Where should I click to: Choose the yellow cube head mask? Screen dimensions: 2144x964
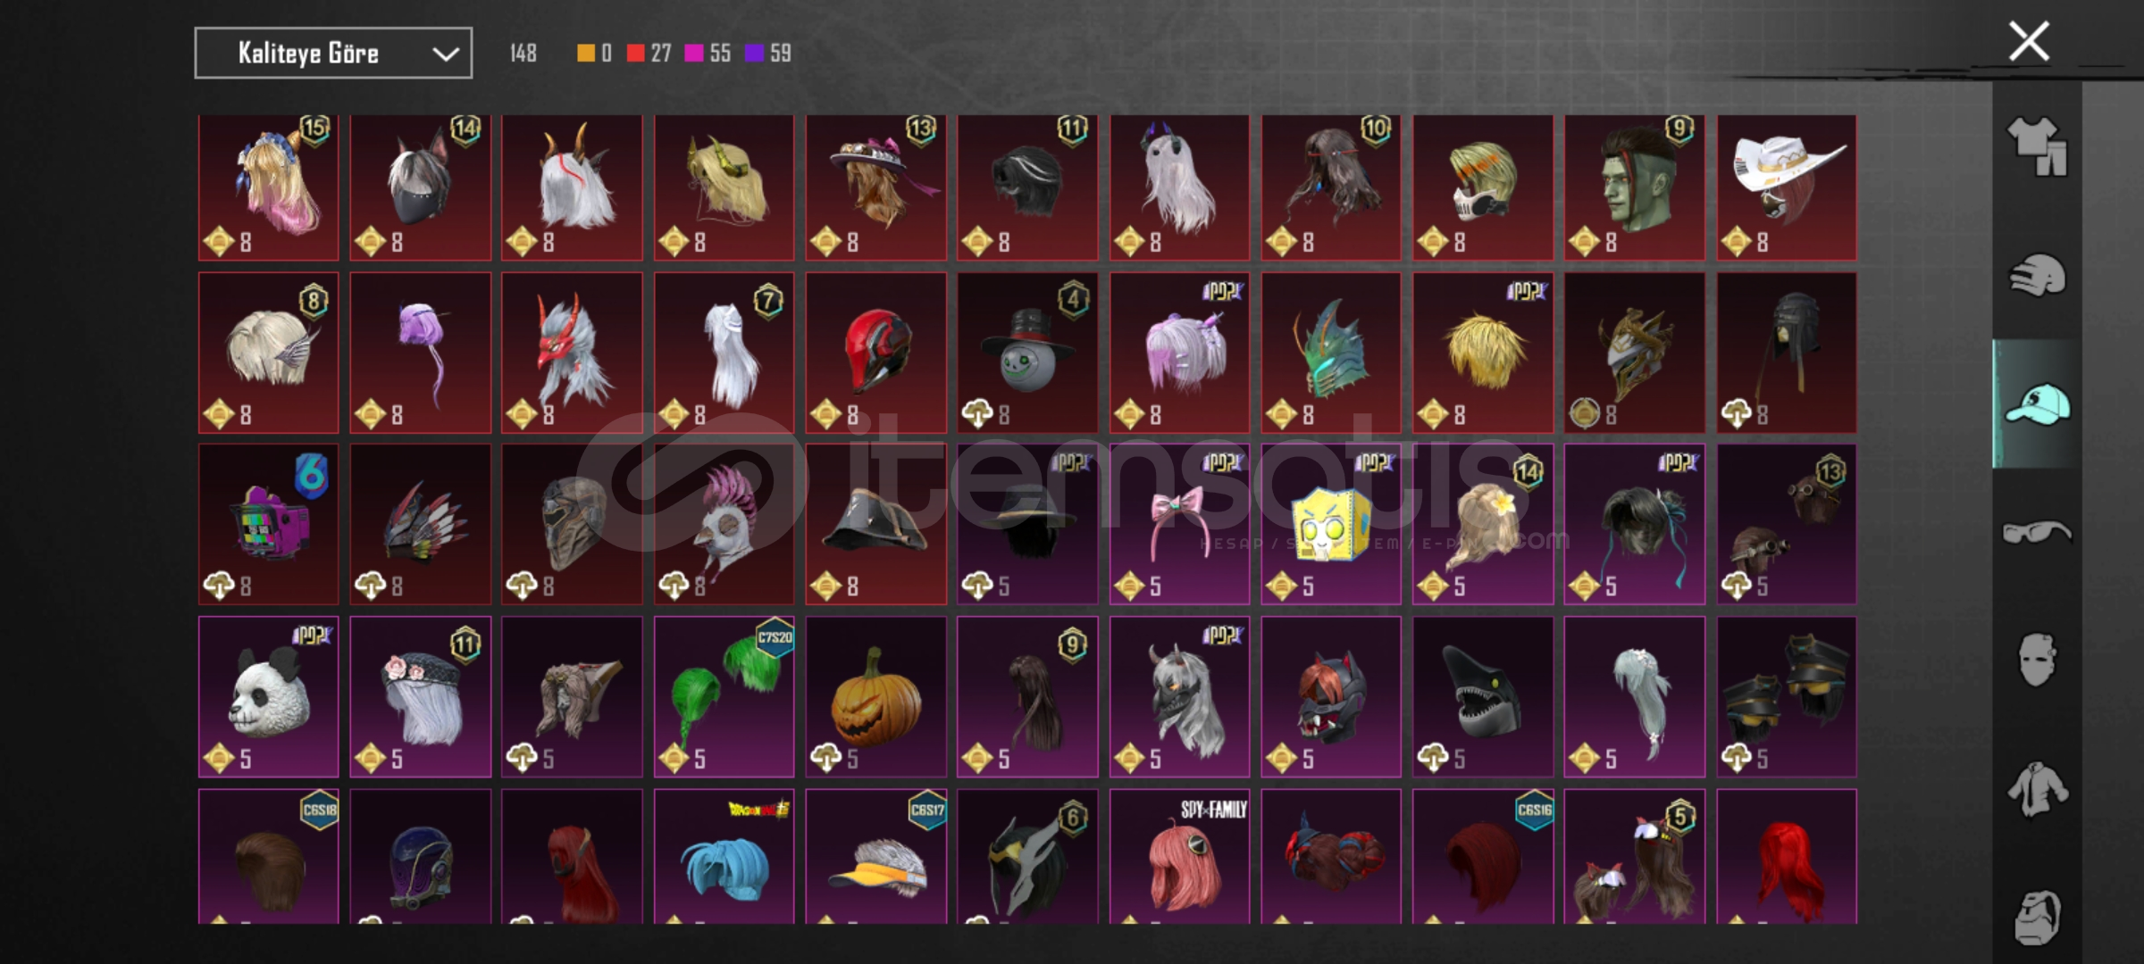click(x=1331, y=524)
